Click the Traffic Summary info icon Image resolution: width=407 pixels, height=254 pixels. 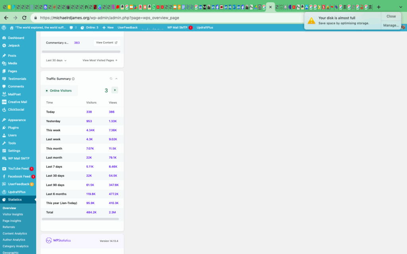(73, 79)
